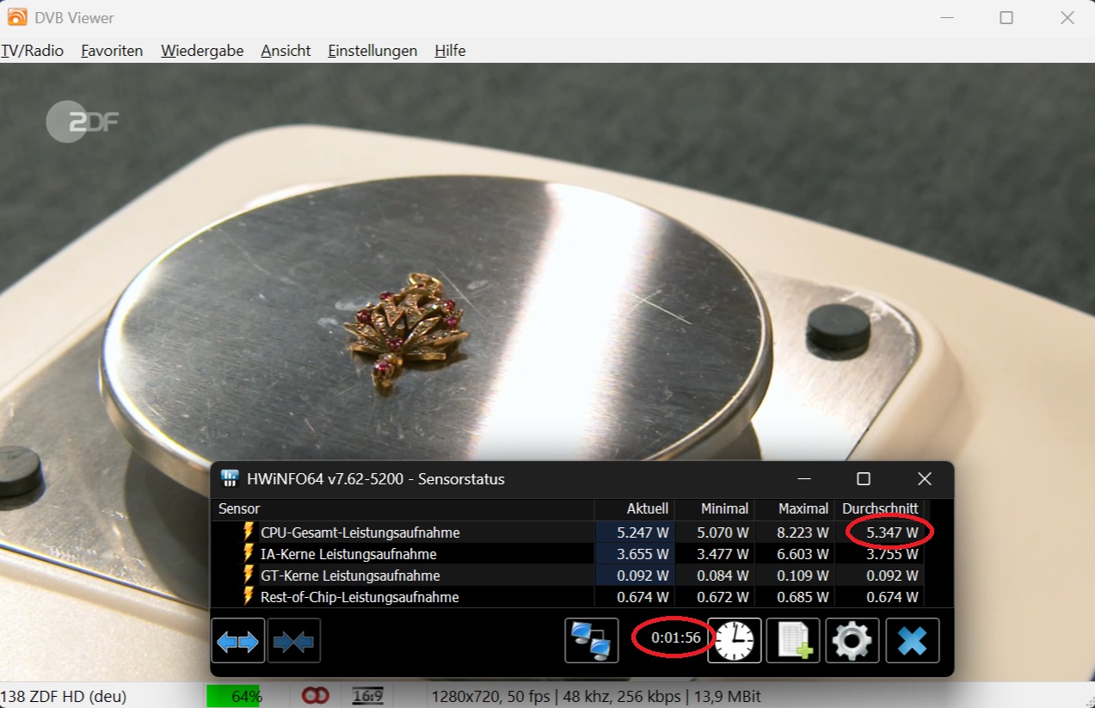Viewport: 1095px width, 708px height.
Task: Click the current value 5.247 W
Action: [643, 533]
